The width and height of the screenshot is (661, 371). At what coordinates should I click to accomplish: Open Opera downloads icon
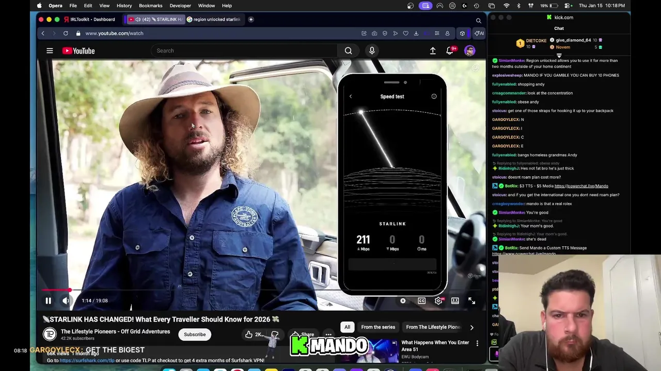416,33
